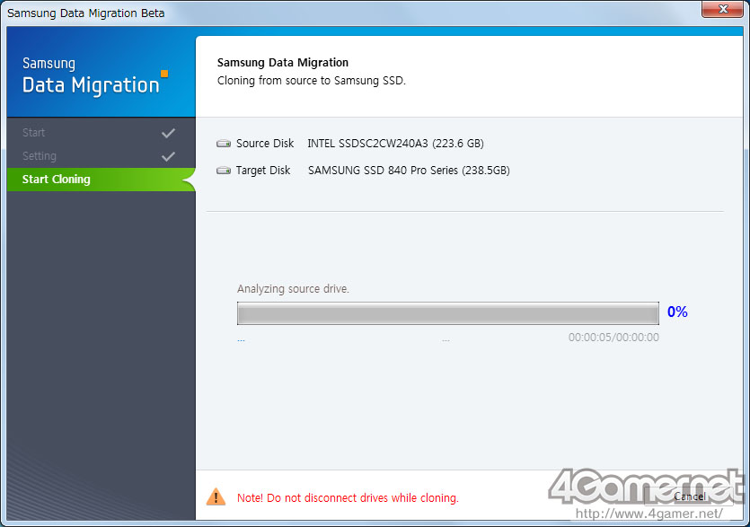750x527 pixels.
Task: Cancel the cloning process
Action: [x=689, y=496]
